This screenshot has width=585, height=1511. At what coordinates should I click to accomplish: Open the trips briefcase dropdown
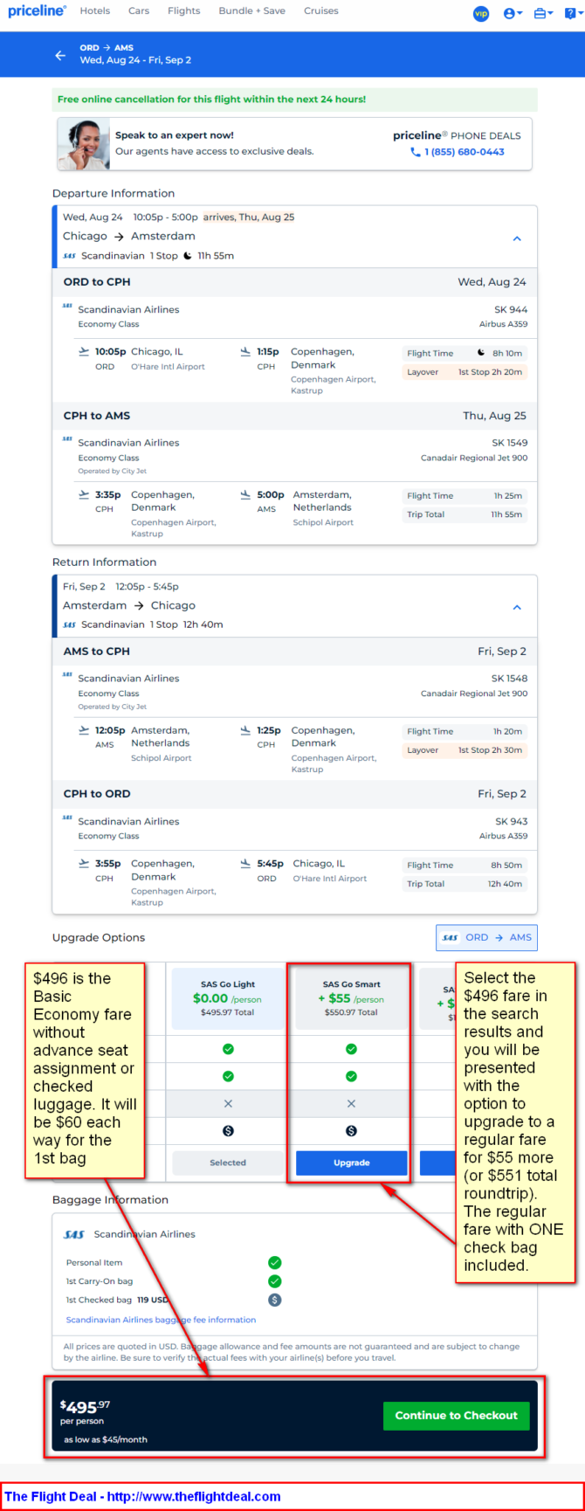[543, 13]
